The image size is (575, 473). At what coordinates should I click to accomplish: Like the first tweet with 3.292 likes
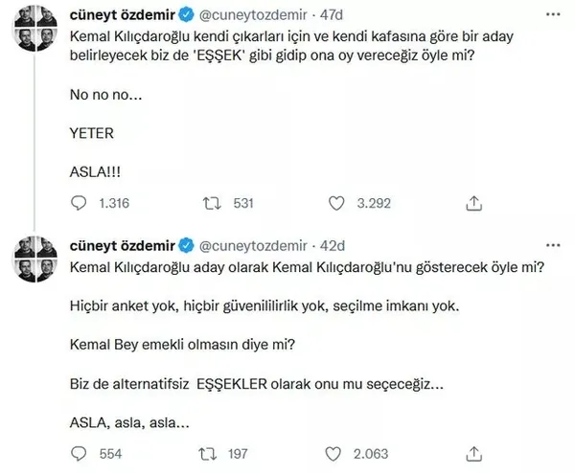tap(336, 202)
